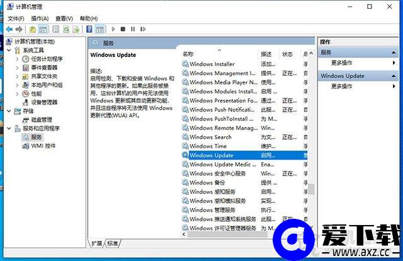Image resolution: width=403 pixels, height=261 pixels.
Task: Collapse the Windows Update actions section
Action: pos(393,76)
